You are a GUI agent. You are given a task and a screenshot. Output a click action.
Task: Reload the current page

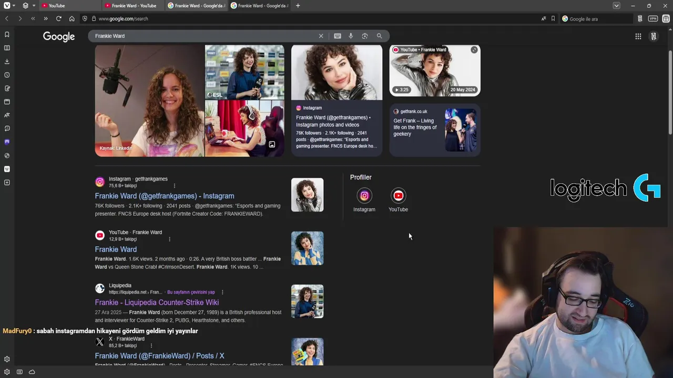[x=58, y=18]
